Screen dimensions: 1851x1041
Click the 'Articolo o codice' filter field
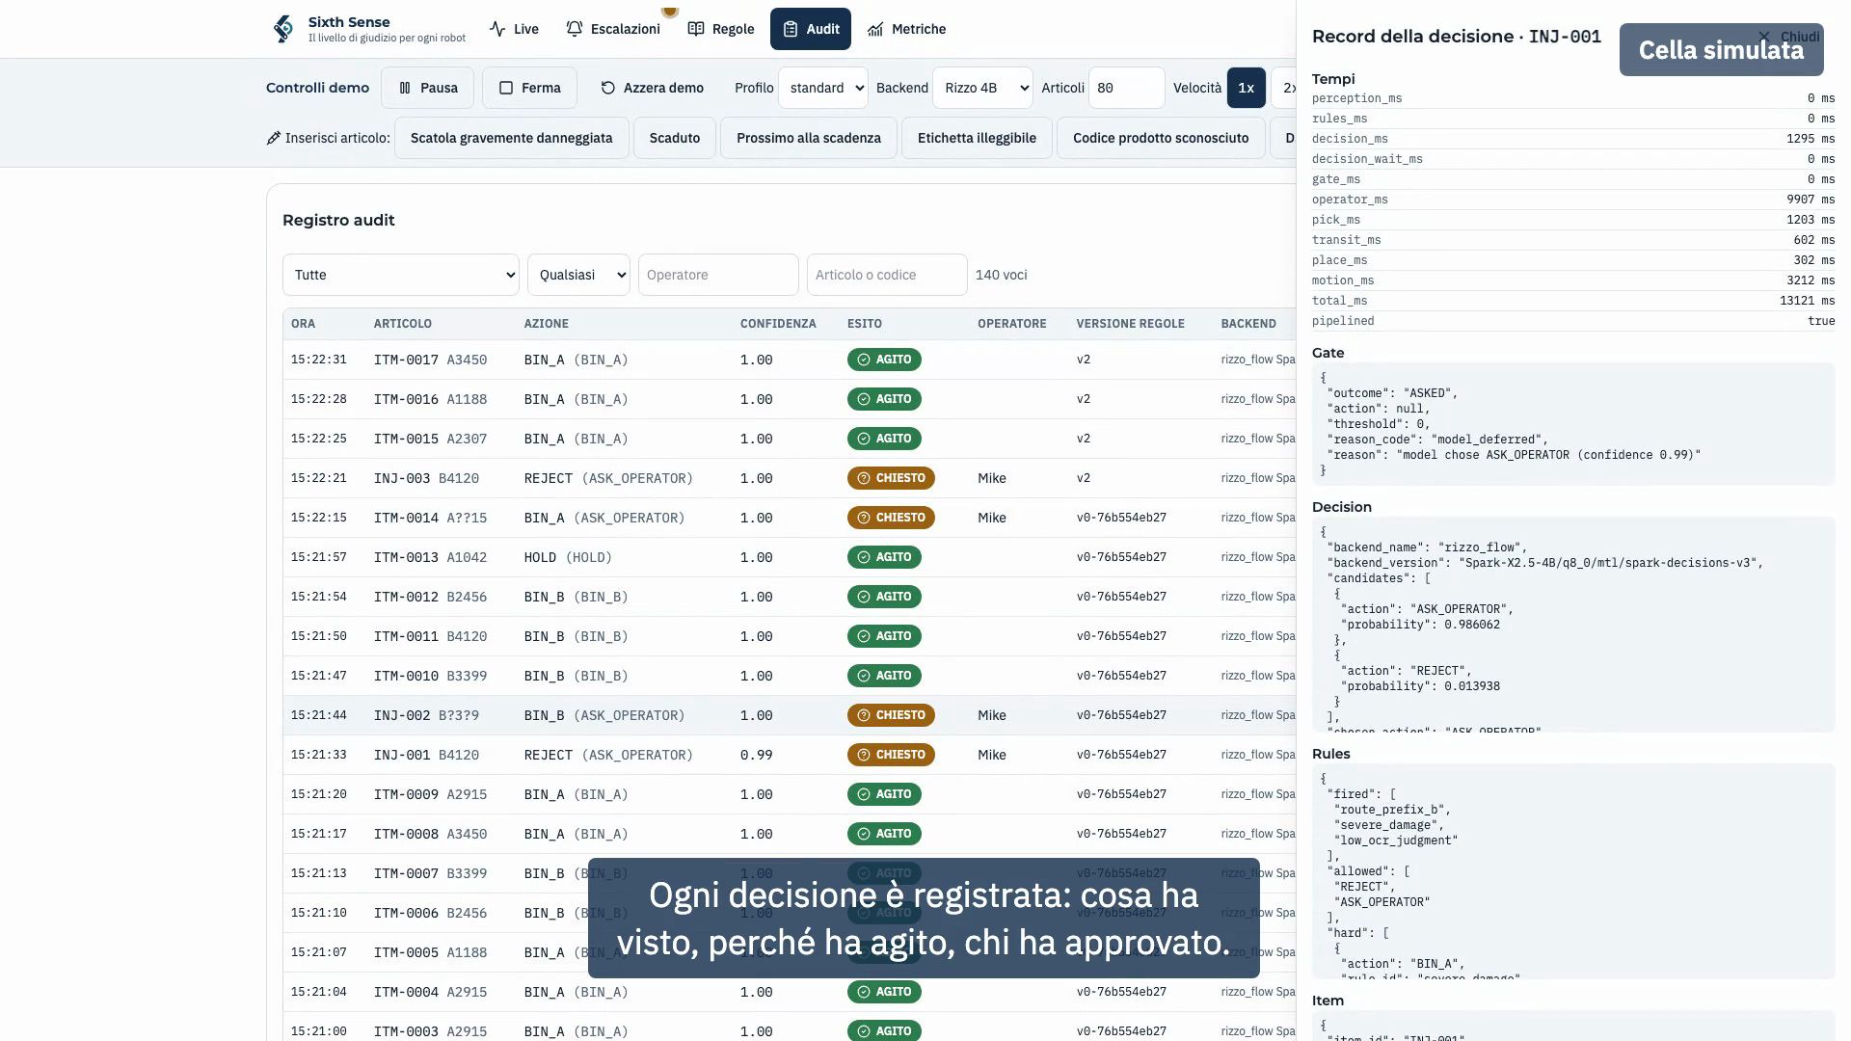coord(887,275)
